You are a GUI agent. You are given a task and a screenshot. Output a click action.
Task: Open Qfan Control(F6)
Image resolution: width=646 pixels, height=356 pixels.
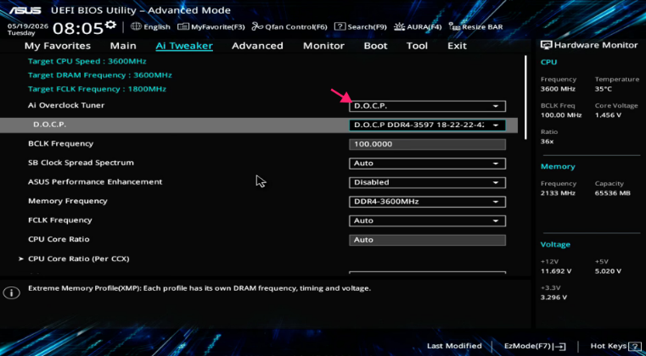[x=289, y=27]
